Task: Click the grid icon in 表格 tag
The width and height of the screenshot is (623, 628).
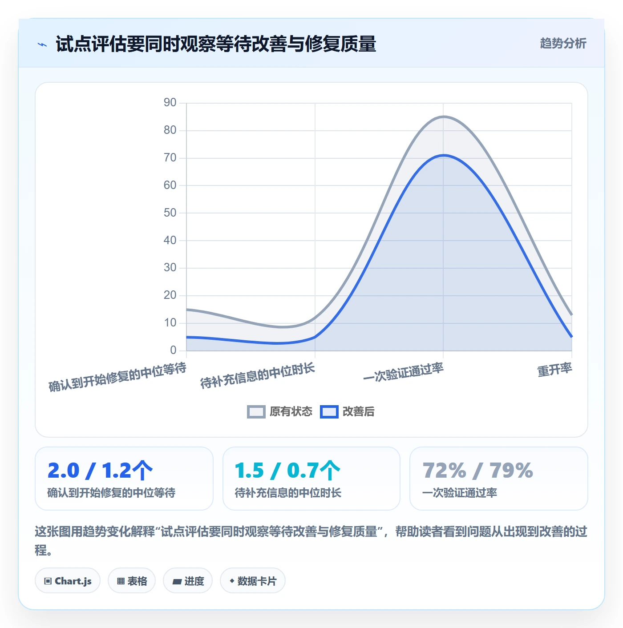Action: tap(121, 581)
